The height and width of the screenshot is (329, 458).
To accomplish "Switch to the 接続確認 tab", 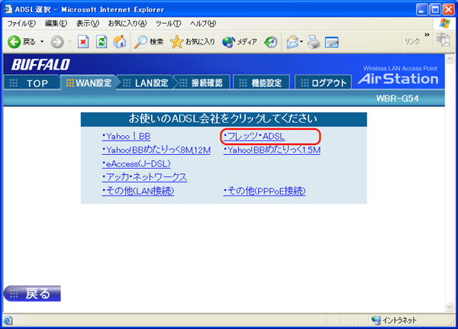I will (203, 83).
